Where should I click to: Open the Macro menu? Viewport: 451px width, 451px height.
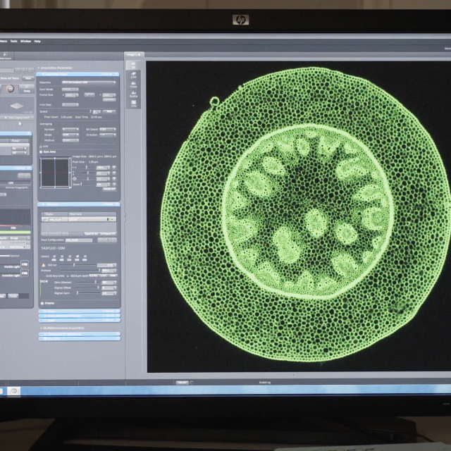point(3,41)
